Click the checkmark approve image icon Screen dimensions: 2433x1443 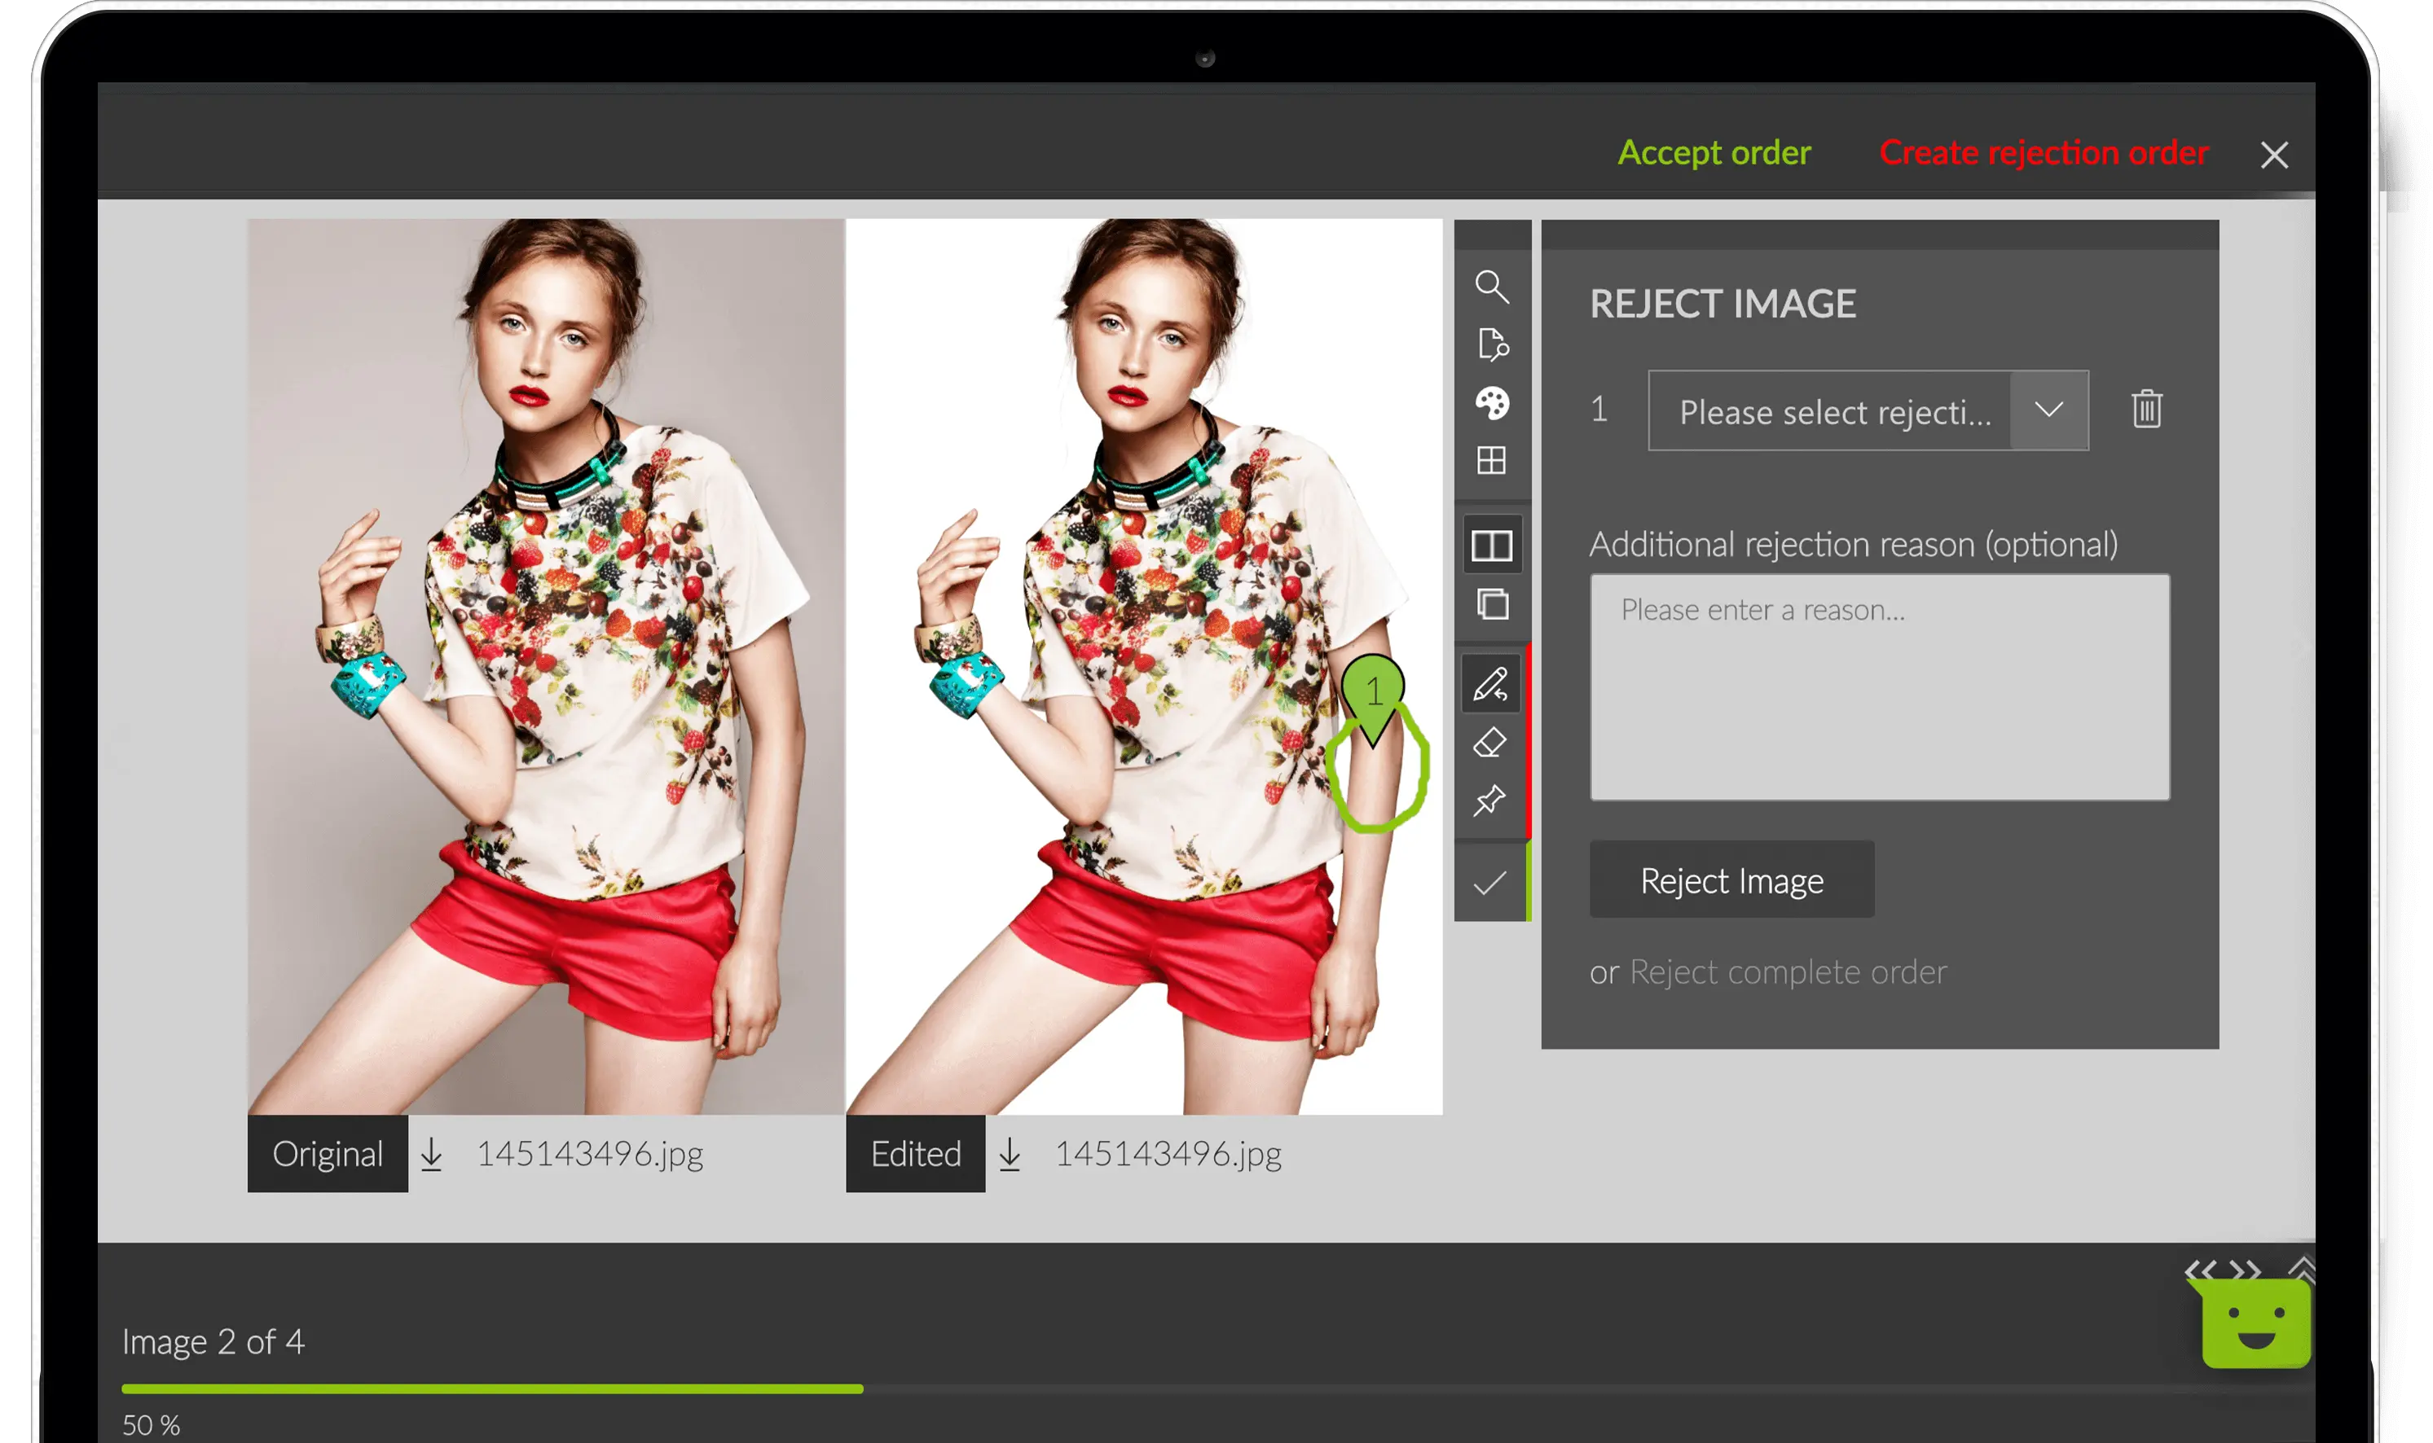(1489, 883)
